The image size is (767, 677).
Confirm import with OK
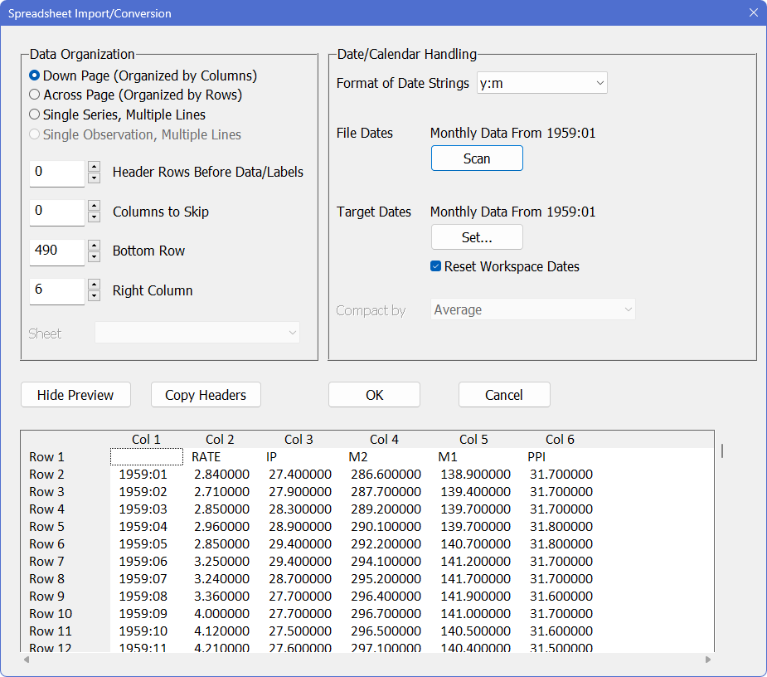[374, 395]
